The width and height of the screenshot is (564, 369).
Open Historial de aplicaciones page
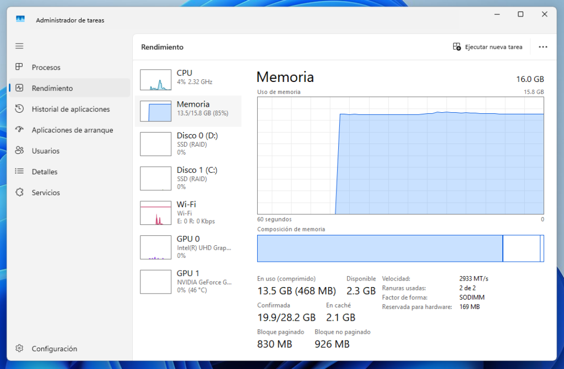click(x=70, y=109)
